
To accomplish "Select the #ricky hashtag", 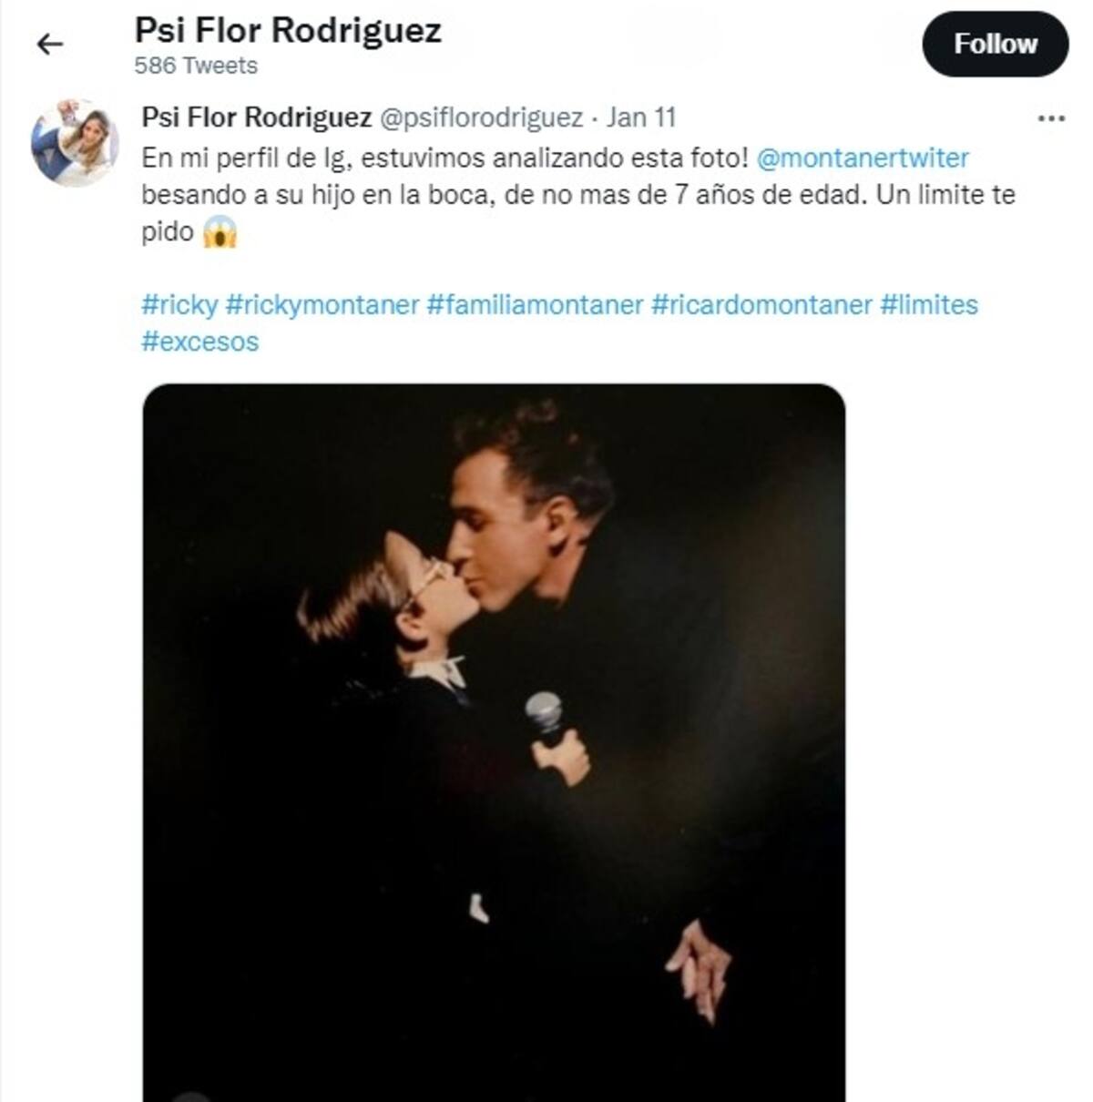I will 179,304.
